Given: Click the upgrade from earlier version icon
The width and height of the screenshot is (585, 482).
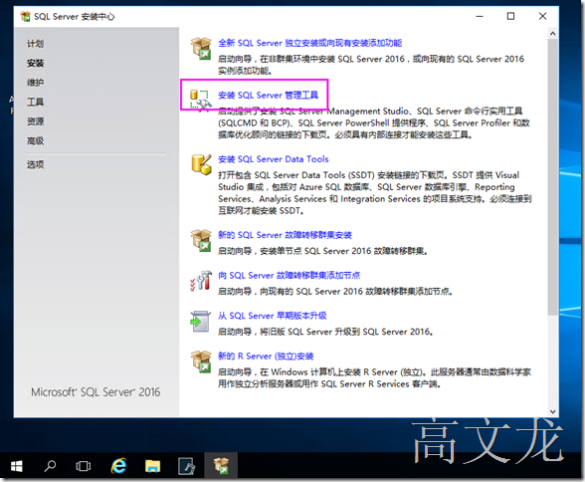Looking at the screenshot, I should [x=200, y=321].
